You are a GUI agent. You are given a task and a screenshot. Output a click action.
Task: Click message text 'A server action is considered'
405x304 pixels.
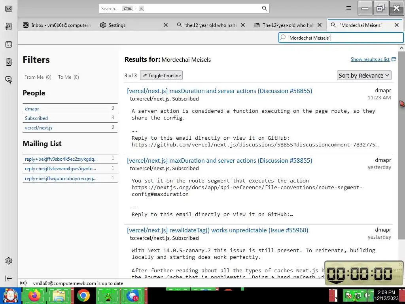coord(253,114)
